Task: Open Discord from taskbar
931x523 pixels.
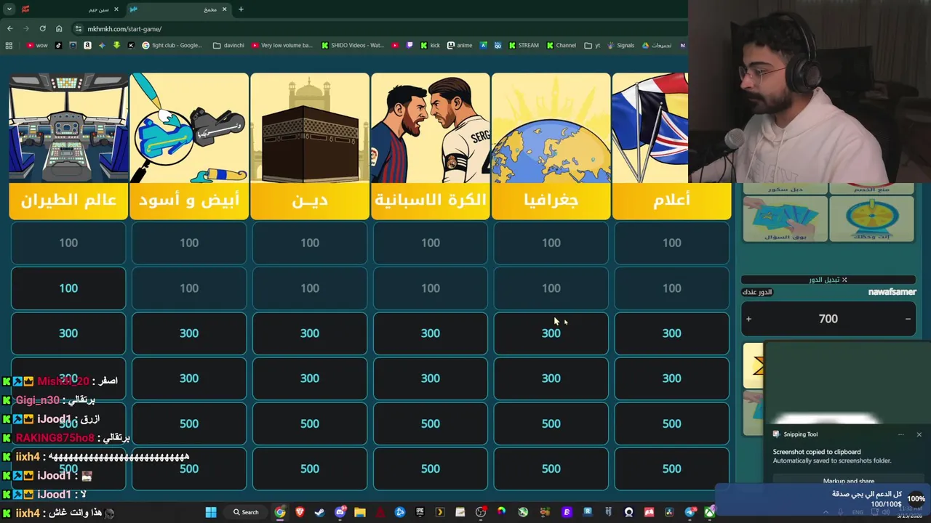Action: [x=340, y=512]
